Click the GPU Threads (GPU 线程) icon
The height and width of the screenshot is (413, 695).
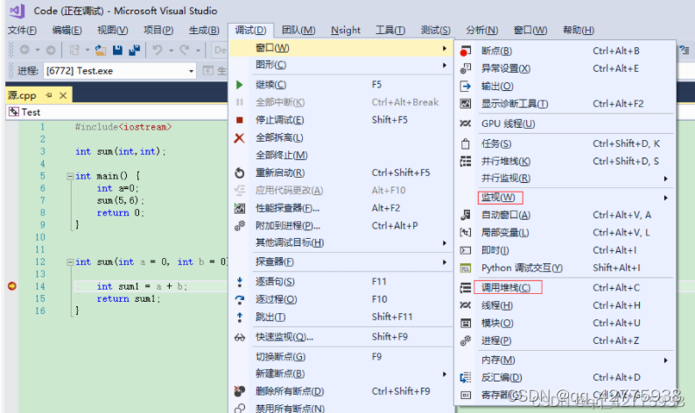(465, 123)
